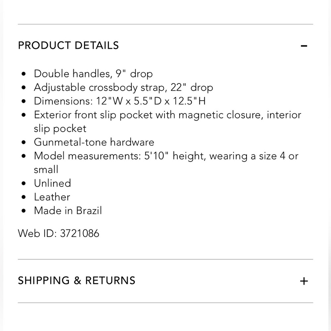Click the Gunmetal-tone hardware bullet

(94, 142)
